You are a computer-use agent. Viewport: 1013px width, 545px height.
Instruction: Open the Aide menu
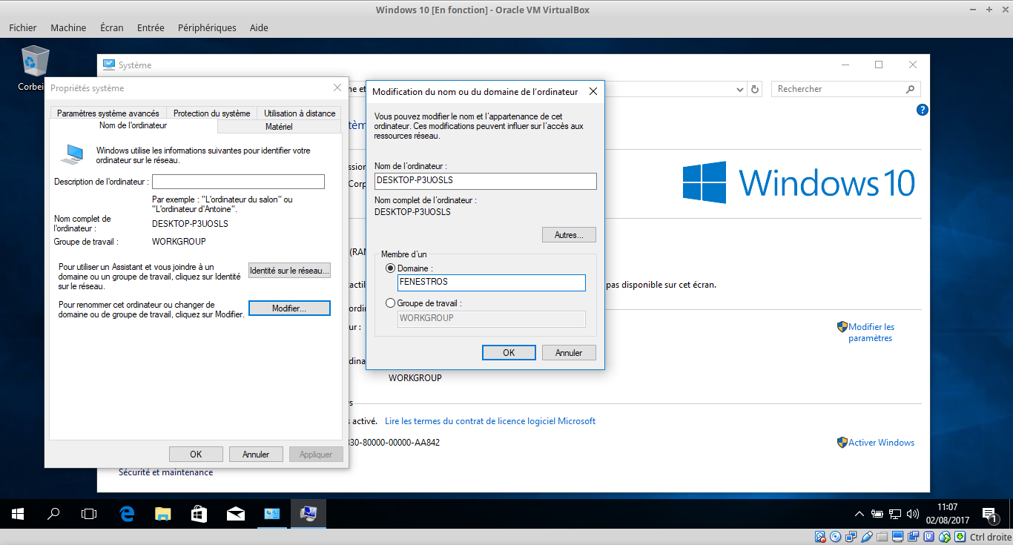tap(259, 27)
